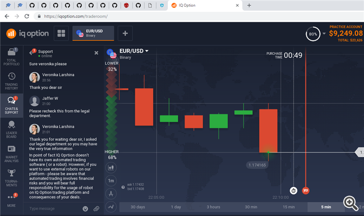Click the LOWER 32% sentiment label
The image size is (364, 216).
[x=112, y=66]
